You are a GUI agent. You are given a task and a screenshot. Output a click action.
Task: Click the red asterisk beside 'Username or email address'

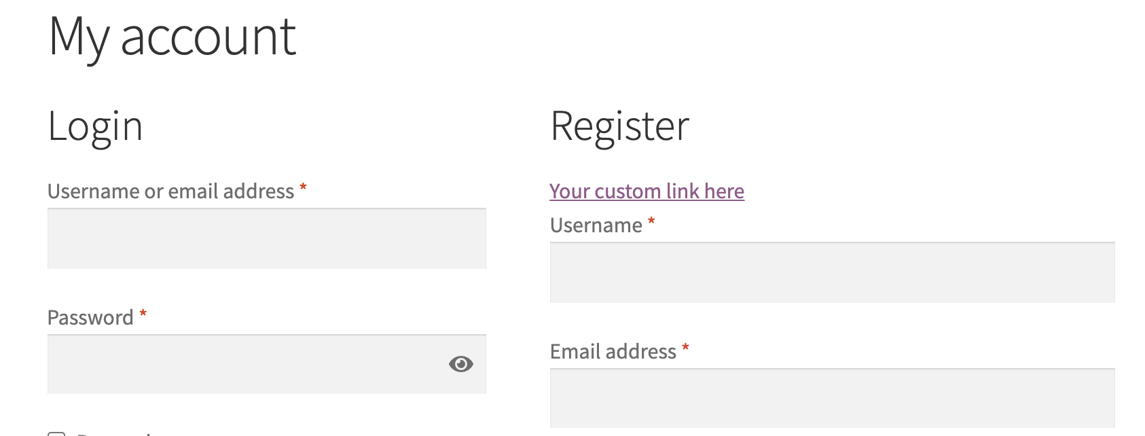pos(303,187)
